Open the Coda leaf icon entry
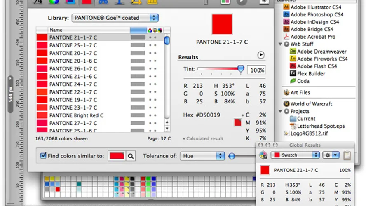This screenshot has width=366, height=206. tap(293, 81)
